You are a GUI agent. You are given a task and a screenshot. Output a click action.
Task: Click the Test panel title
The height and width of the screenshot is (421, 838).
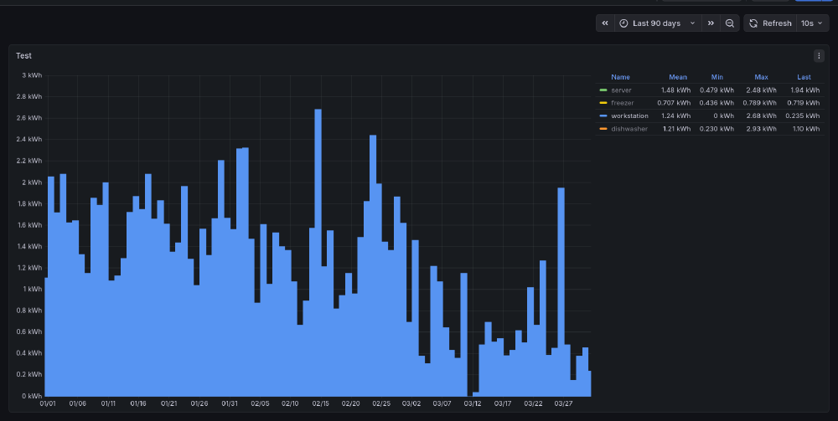[24, 56]
